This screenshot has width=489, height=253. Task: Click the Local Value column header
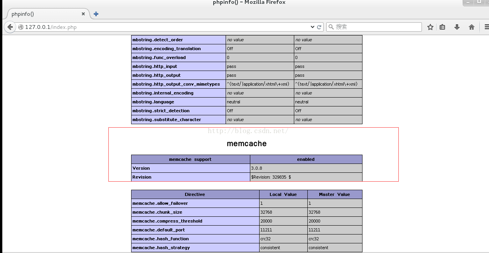(x=283, y=194)
